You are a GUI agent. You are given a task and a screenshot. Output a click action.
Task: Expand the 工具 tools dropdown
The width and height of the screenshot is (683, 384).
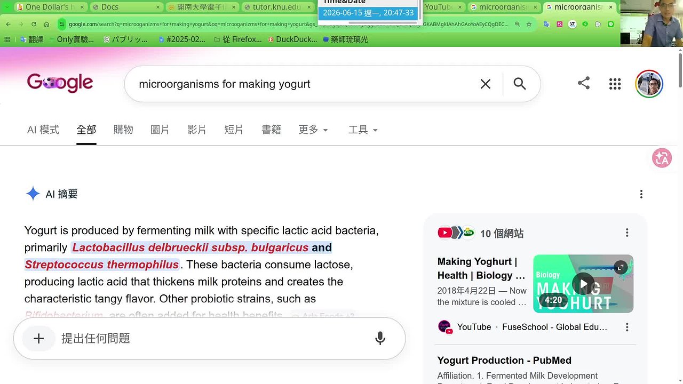pos(363,130)
